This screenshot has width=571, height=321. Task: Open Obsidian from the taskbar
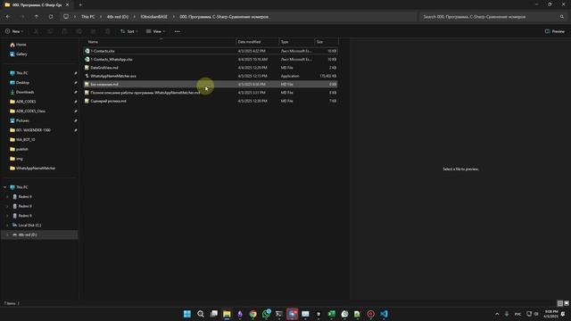(x=240, y=314)
